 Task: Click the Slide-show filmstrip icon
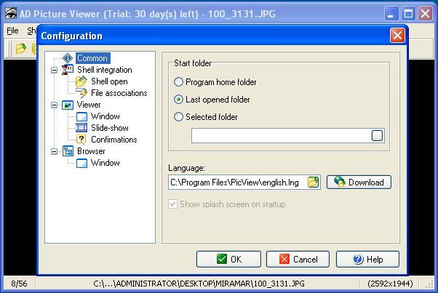(x=81, y=128)
